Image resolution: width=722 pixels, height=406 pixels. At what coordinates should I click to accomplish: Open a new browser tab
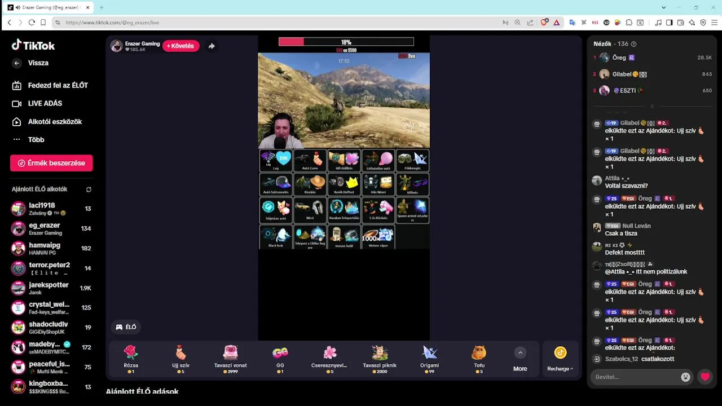tap(102, 7)
